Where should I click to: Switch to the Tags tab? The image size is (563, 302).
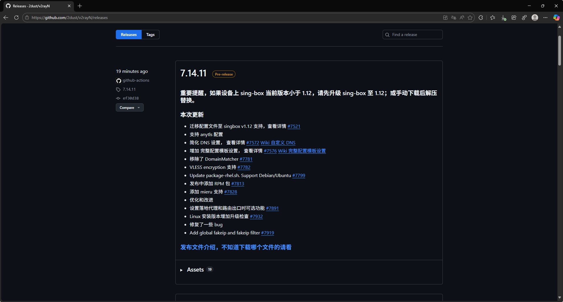[150, 35]
